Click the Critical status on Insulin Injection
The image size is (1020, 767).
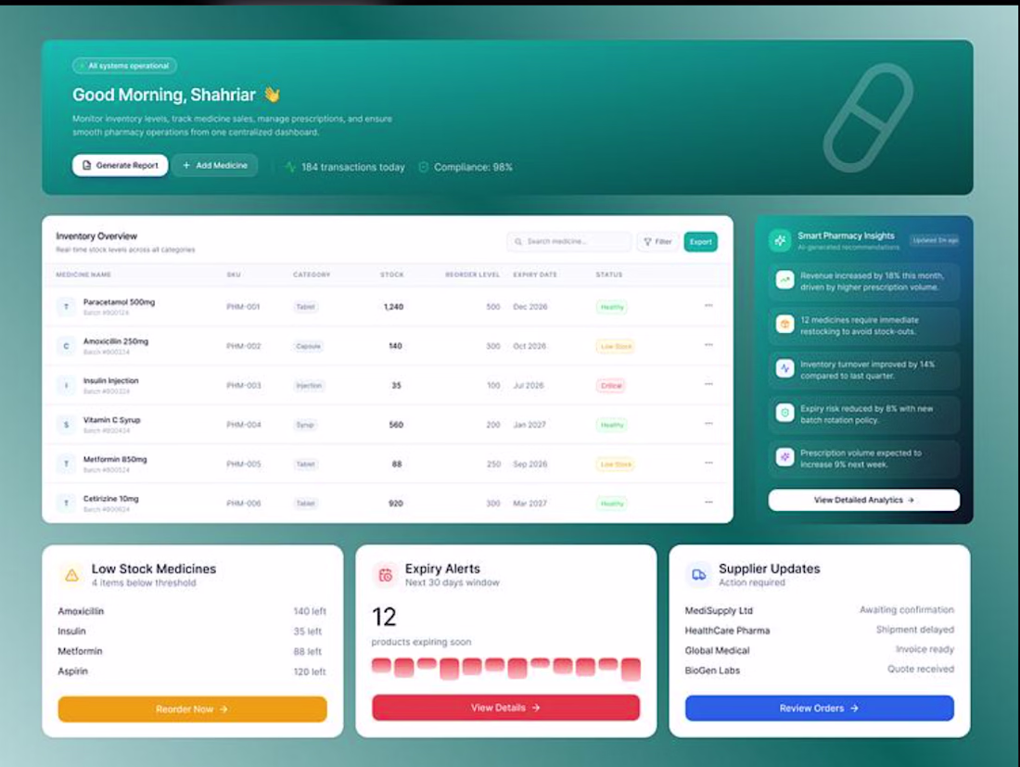611,386
